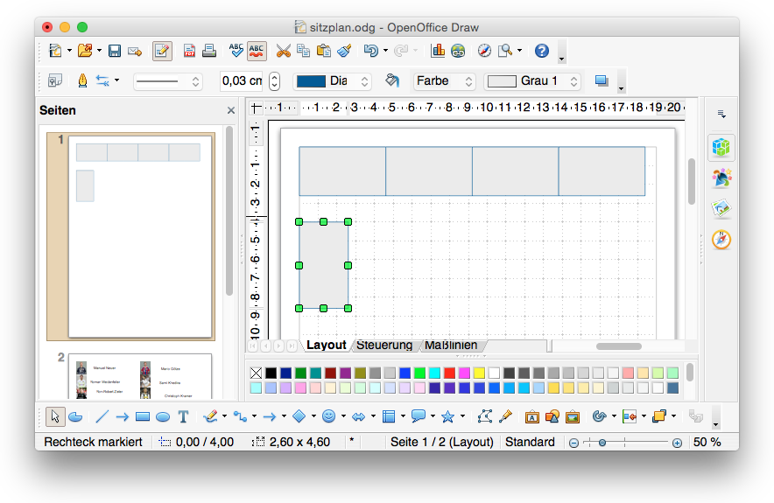Image resolution: width=774 pixels, height=503 pixels.
Task: Save the document with the floppy icon
Action: (115, 51)
